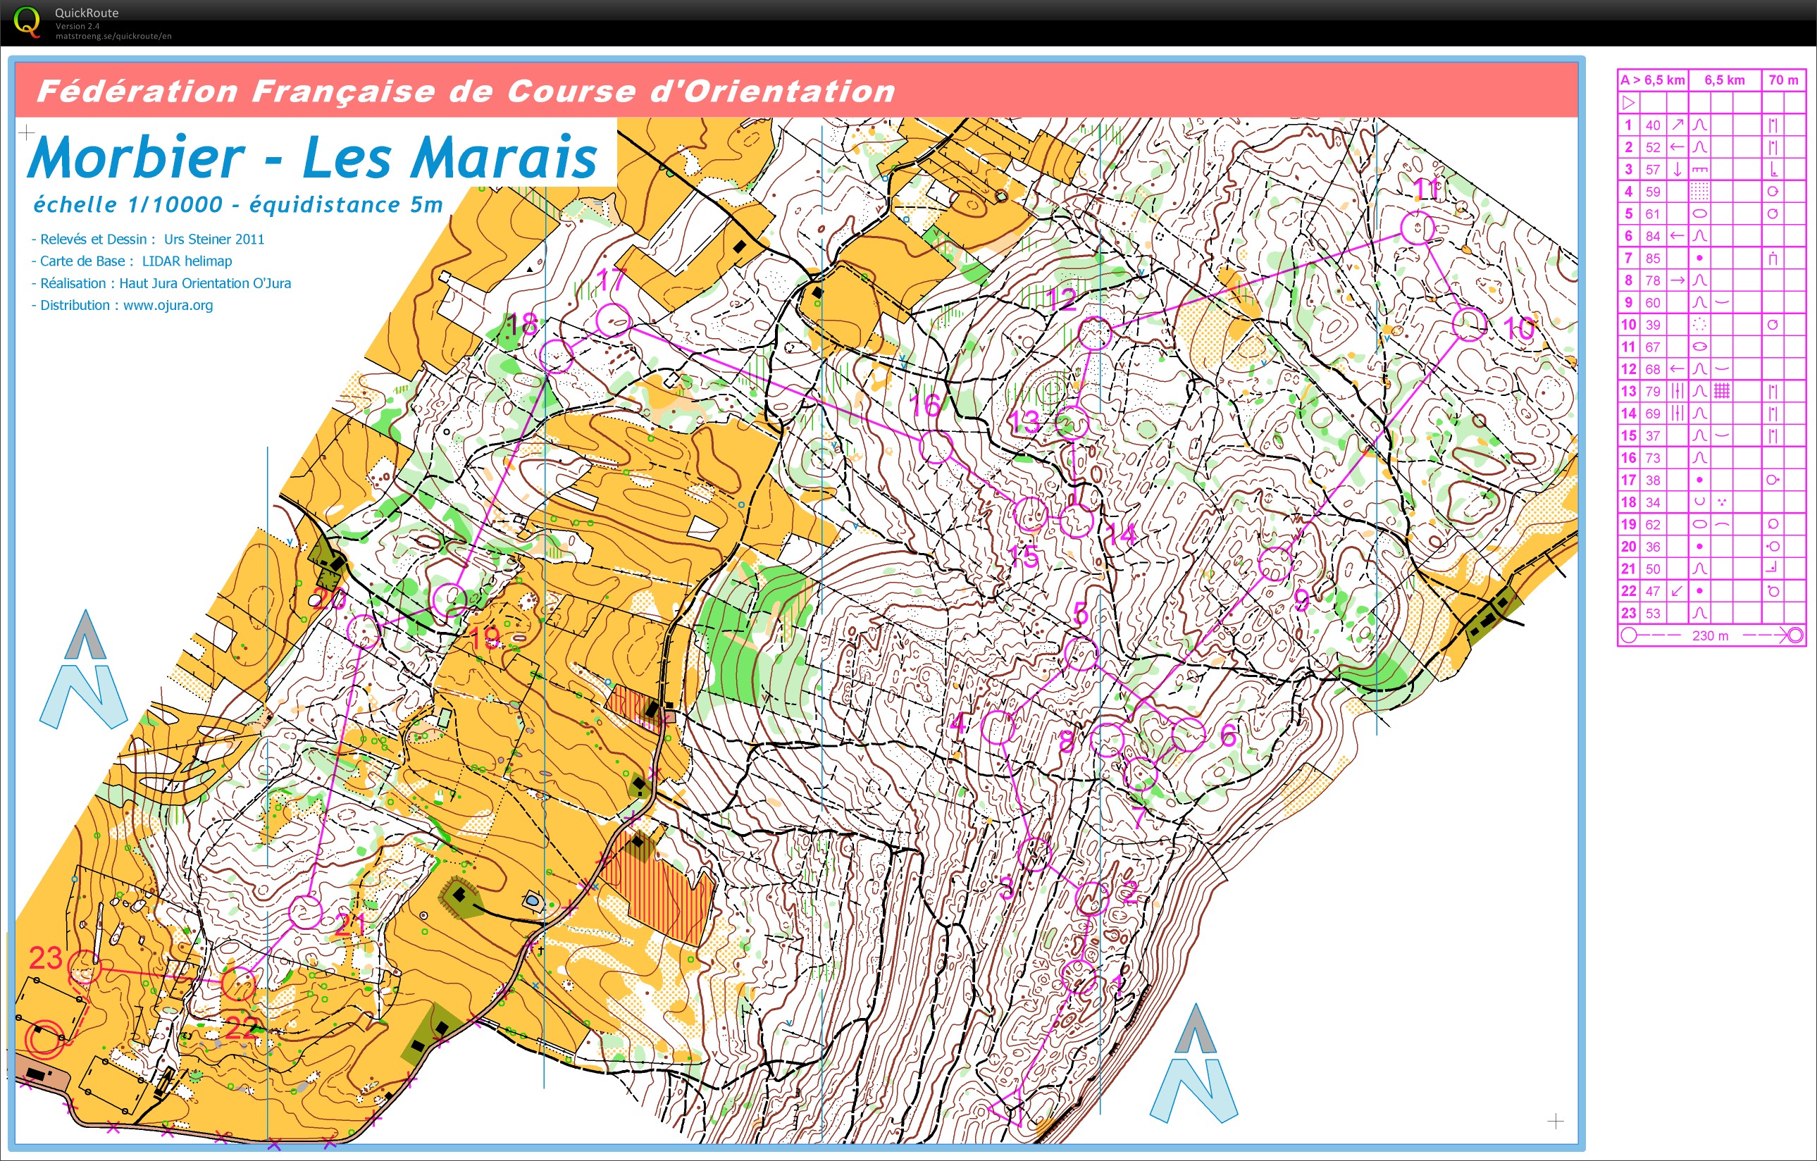
Task: Click the '230 m' finish distance text
Action: [1710, 636]
